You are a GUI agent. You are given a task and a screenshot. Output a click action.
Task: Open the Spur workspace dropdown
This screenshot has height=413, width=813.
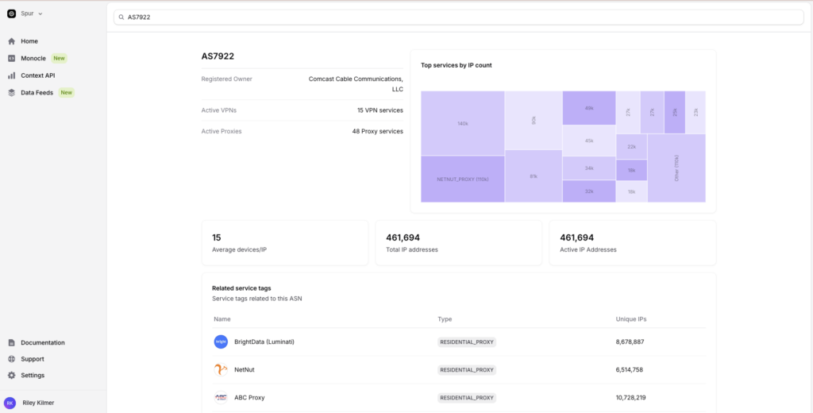[25, 14]
